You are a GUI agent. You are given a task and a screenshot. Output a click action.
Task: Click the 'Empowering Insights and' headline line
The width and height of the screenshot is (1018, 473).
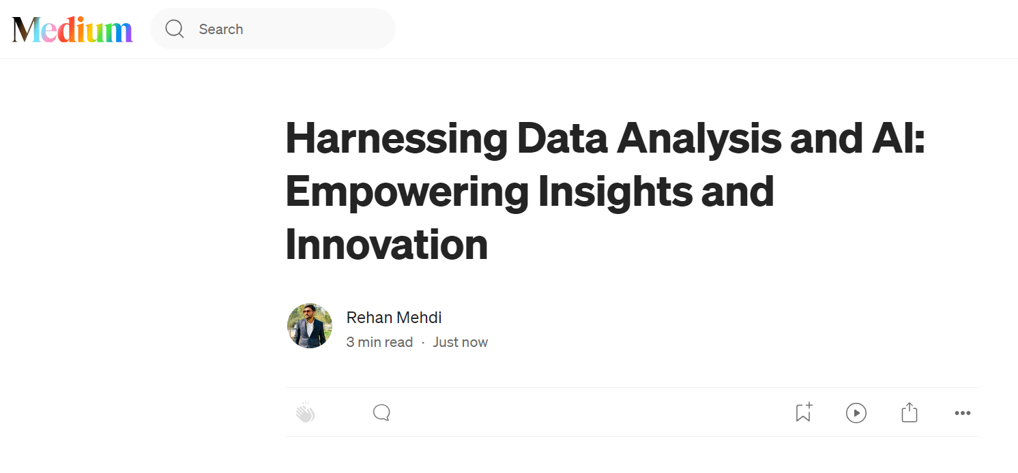point(529,191)
